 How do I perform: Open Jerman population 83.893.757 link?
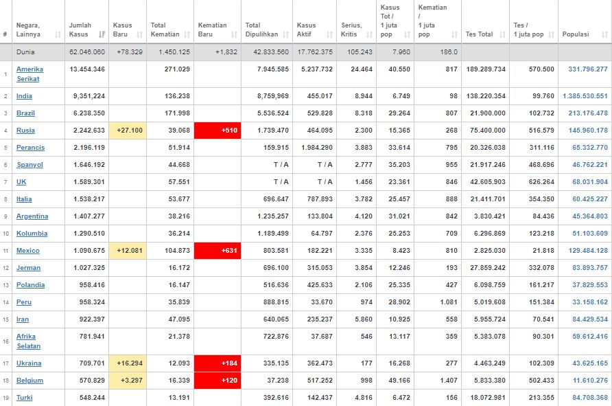tap(590, 268)
